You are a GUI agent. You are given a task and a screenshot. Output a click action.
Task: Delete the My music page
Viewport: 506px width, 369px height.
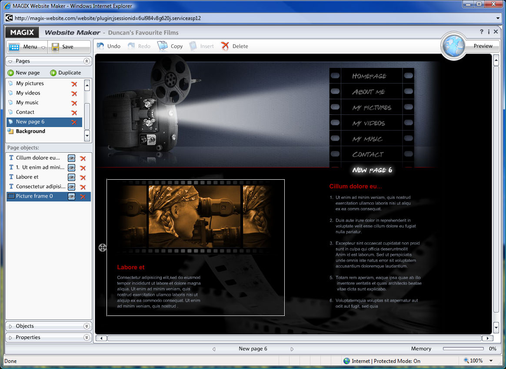click(x=74, y=103)
